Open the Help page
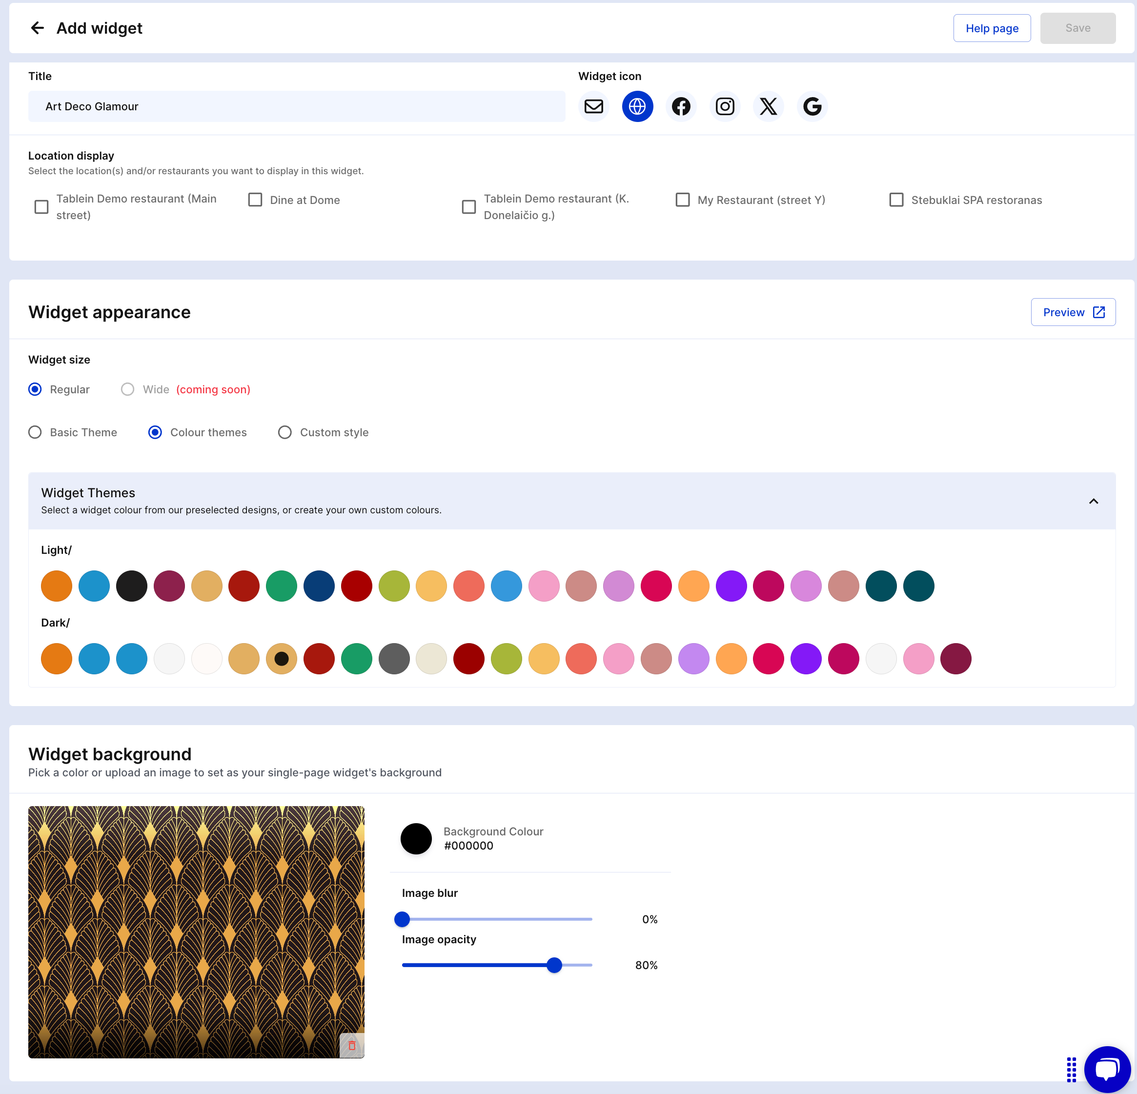Viewport: 1137px width, 1094px height. 992,28
